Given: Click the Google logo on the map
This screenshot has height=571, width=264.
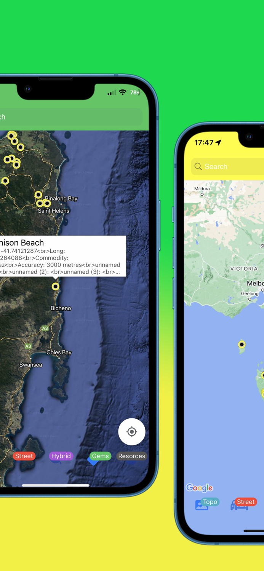Looking at the screenshot, I should tap(200, 488).
